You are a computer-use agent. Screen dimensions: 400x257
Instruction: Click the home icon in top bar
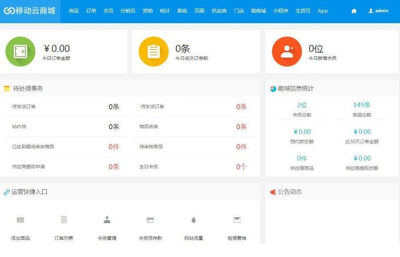[354, 11]
